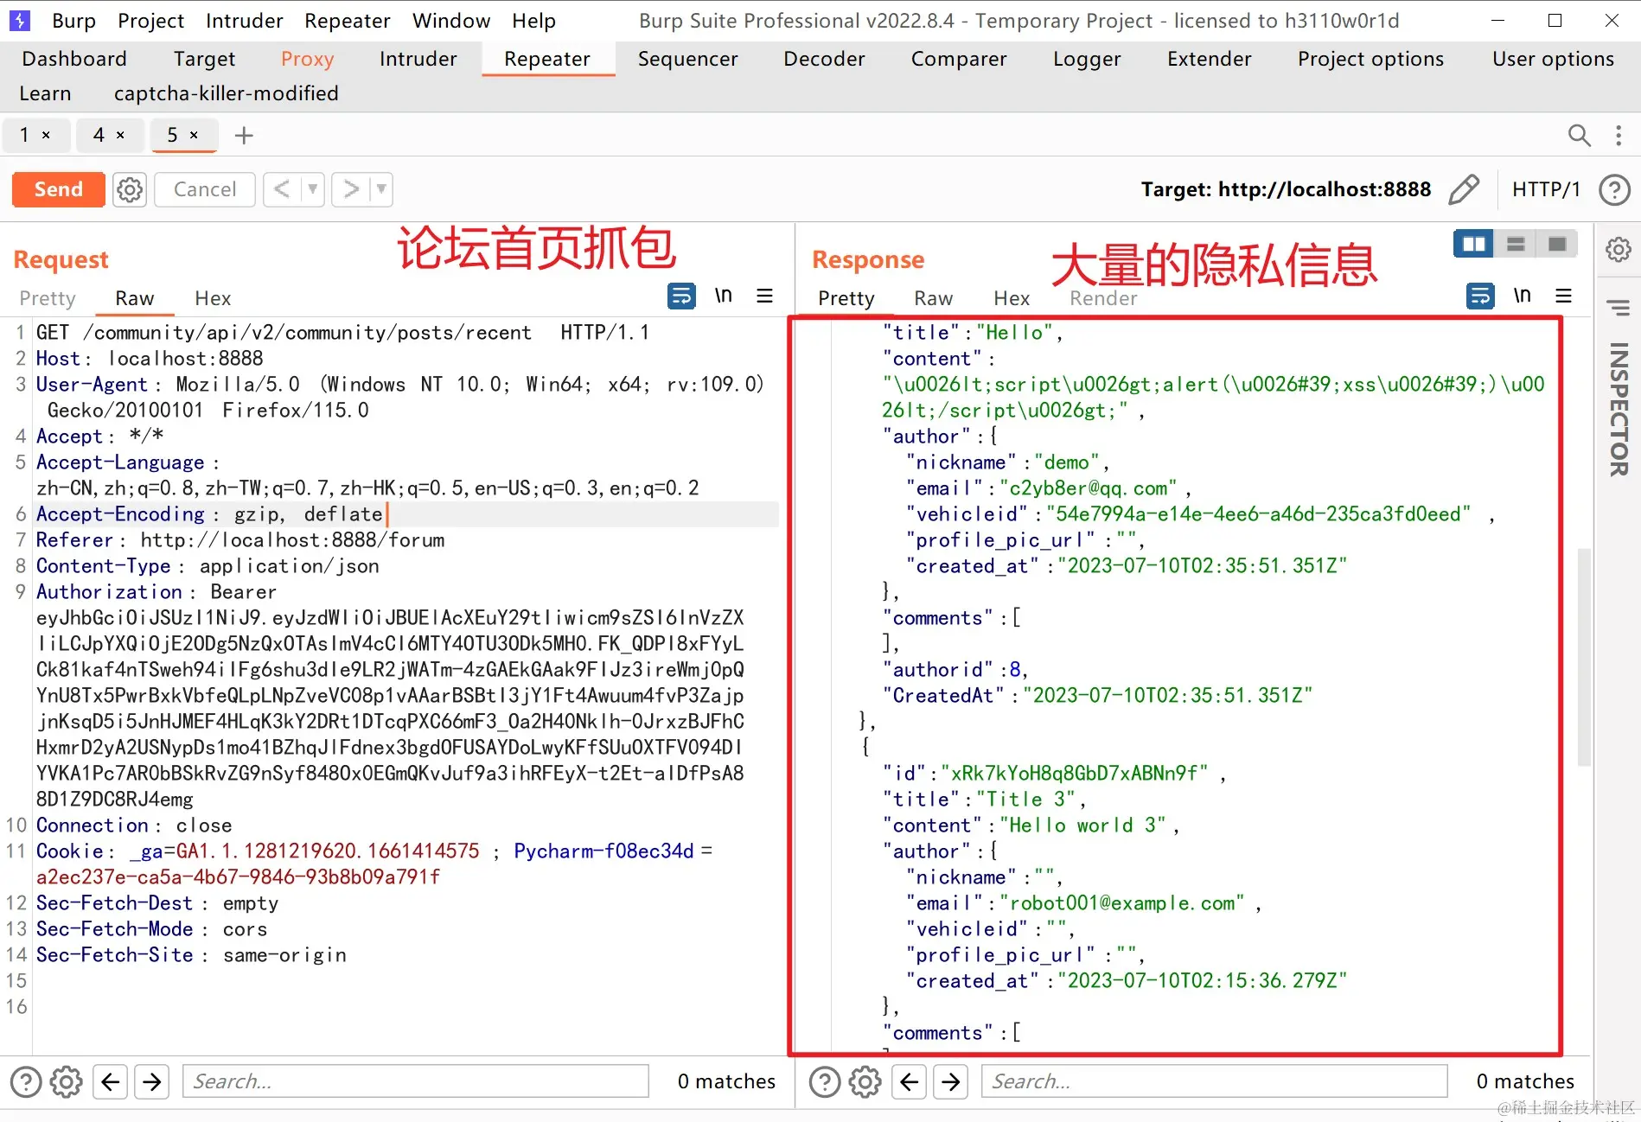Open Repeater tab options three-dot menu
The image size is (1641, 1122).
(x=1619, y=135)
